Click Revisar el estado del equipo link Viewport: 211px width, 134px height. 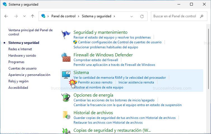(112, 37)
